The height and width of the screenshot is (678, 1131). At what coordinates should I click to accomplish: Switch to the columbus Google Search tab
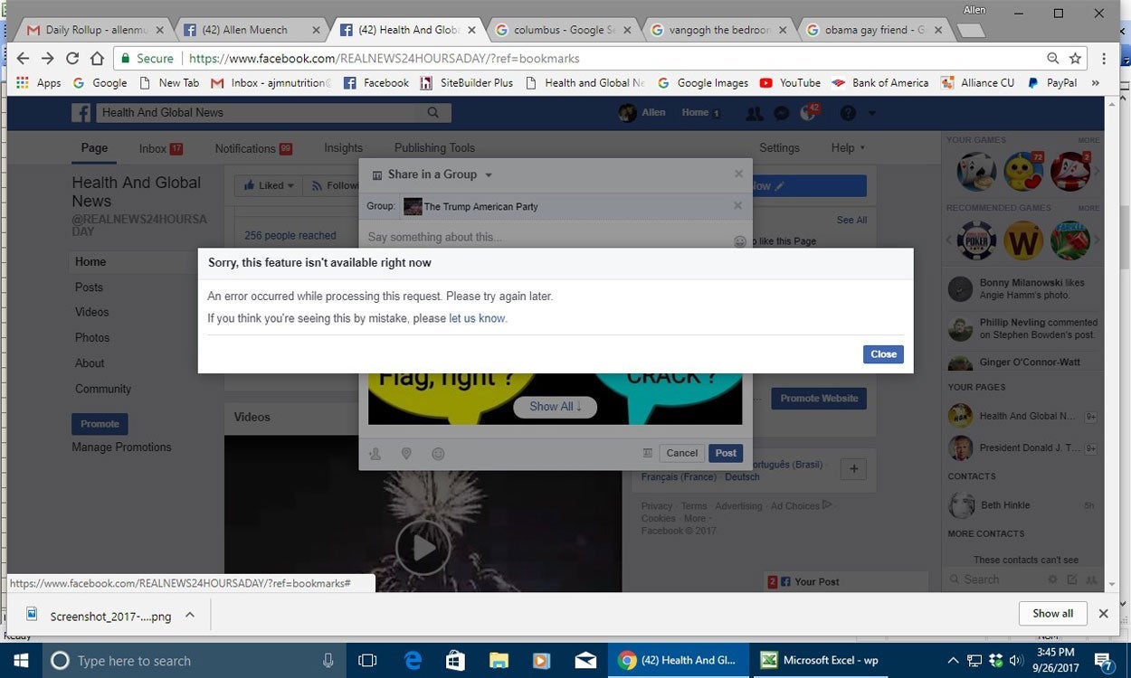[565, 30]
